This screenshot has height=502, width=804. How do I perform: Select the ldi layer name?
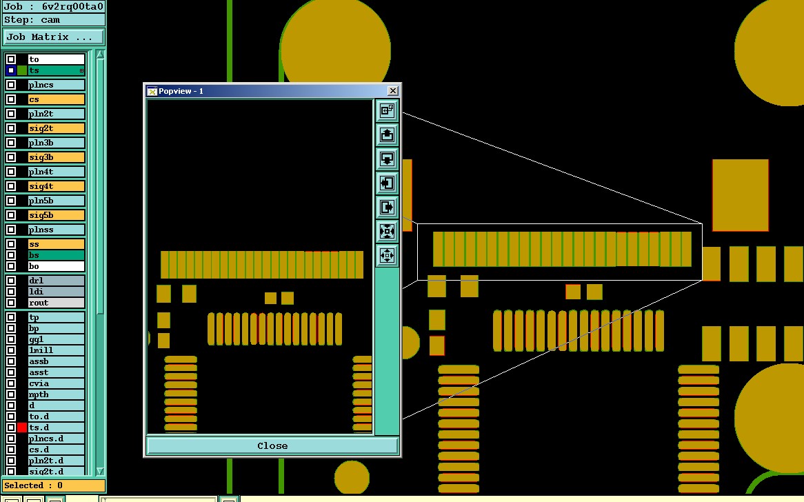click(x=56, y=291)
